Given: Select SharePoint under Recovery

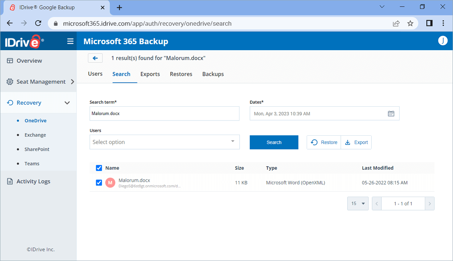Looking at the screenshot, I should click(x=37, y=149).
